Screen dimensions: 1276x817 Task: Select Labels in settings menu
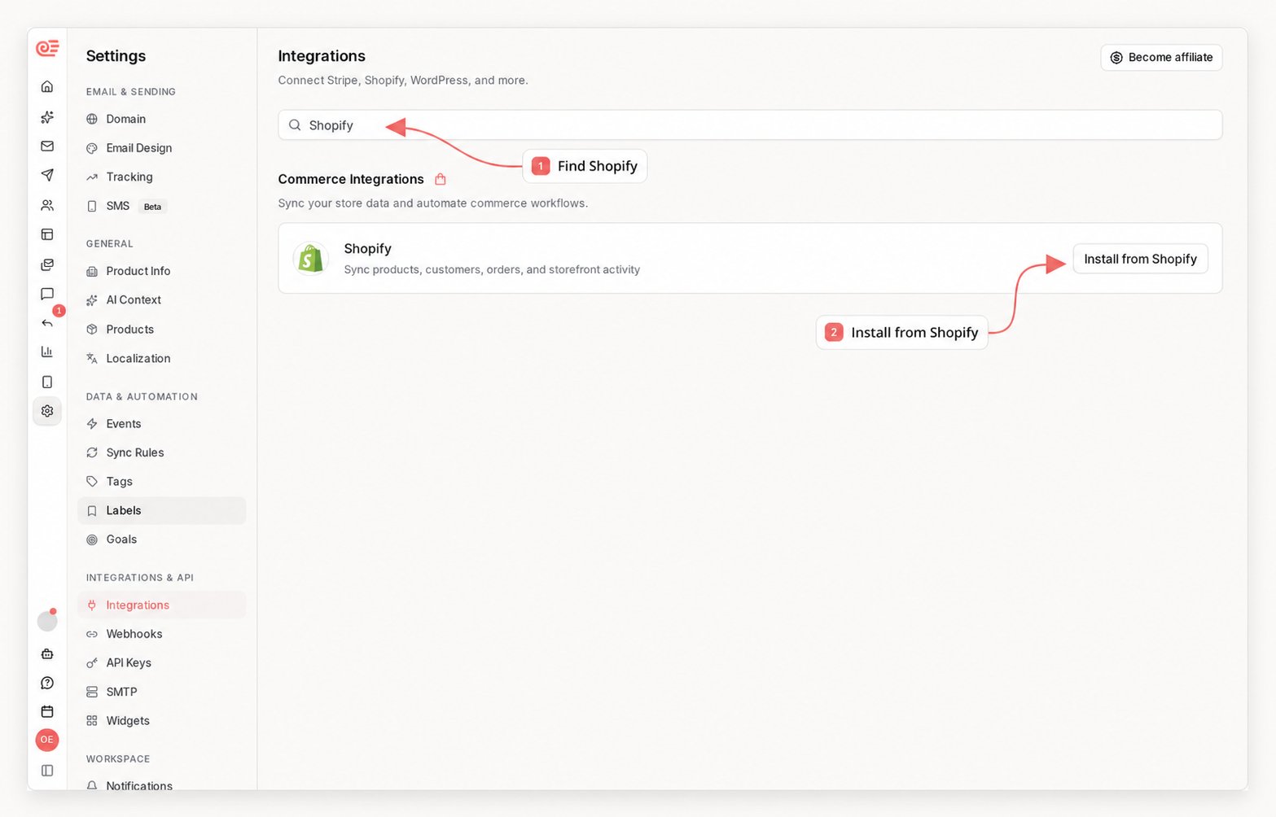point(162,510)
